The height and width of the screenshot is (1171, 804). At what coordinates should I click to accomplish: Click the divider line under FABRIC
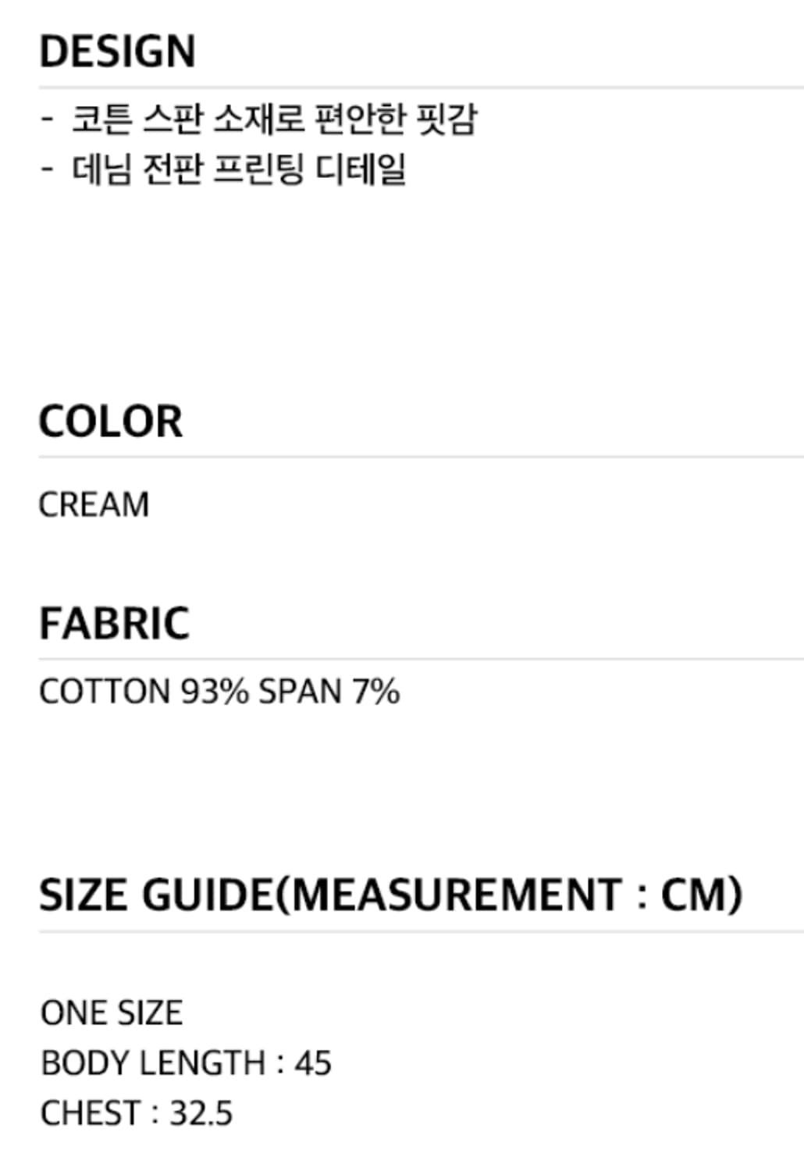(422, 659)
